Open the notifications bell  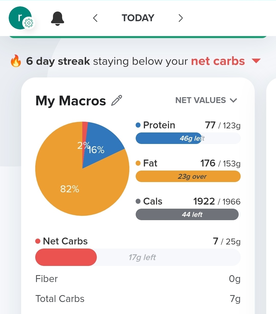(x=57, y=18)
